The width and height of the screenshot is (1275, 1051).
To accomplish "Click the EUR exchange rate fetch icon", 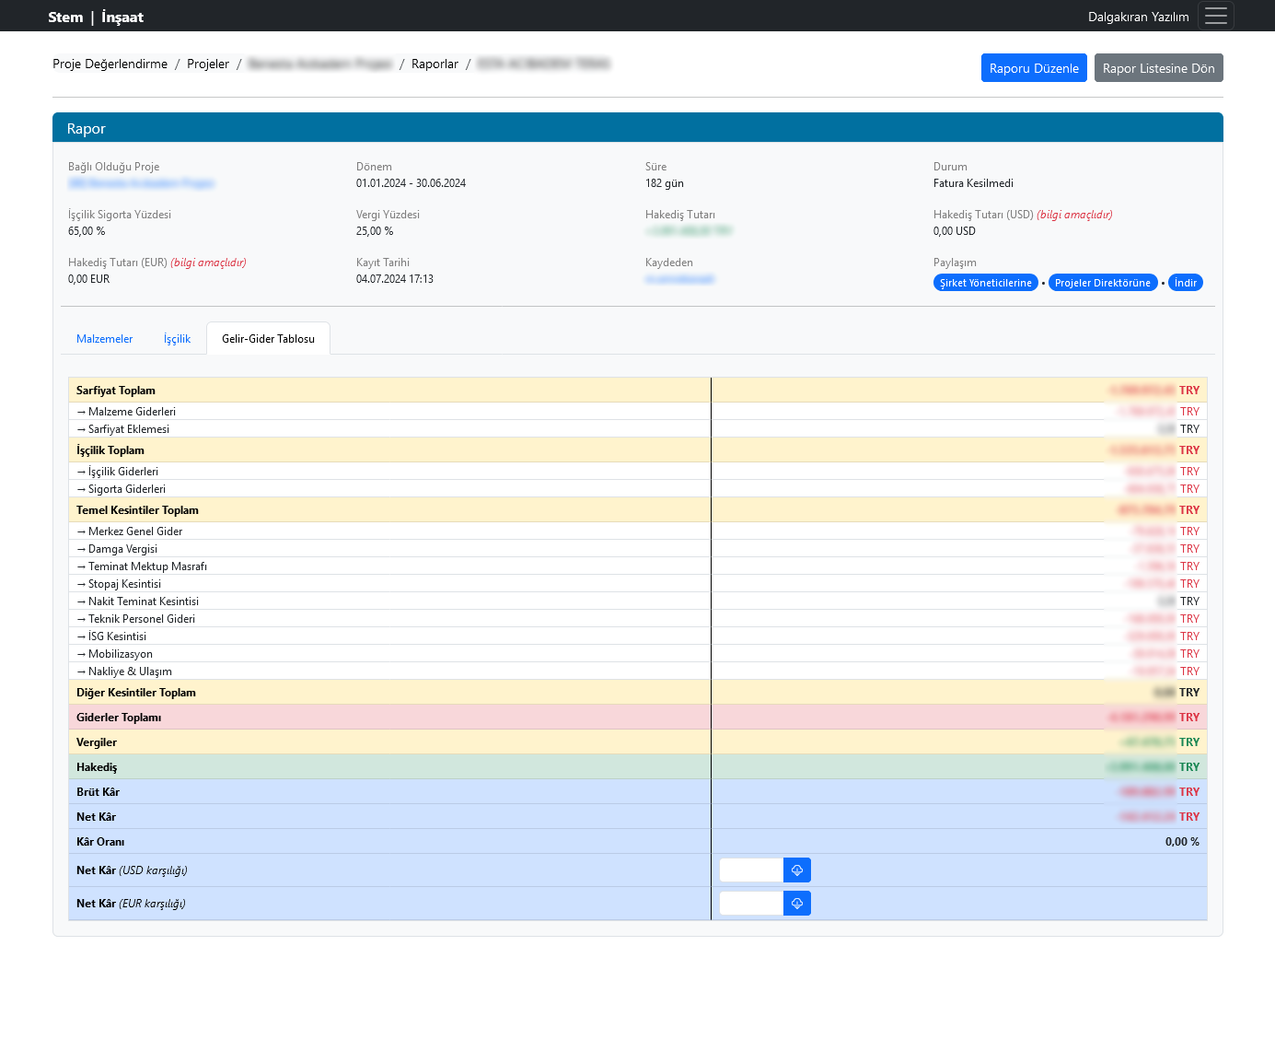I will [x=797, y=904].
